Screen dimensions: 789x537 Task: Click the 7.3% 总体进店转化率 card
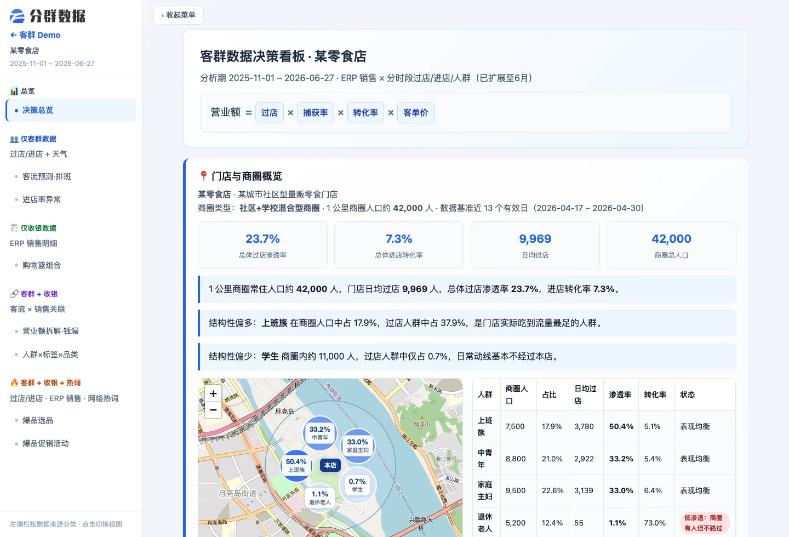coord(399,245)
